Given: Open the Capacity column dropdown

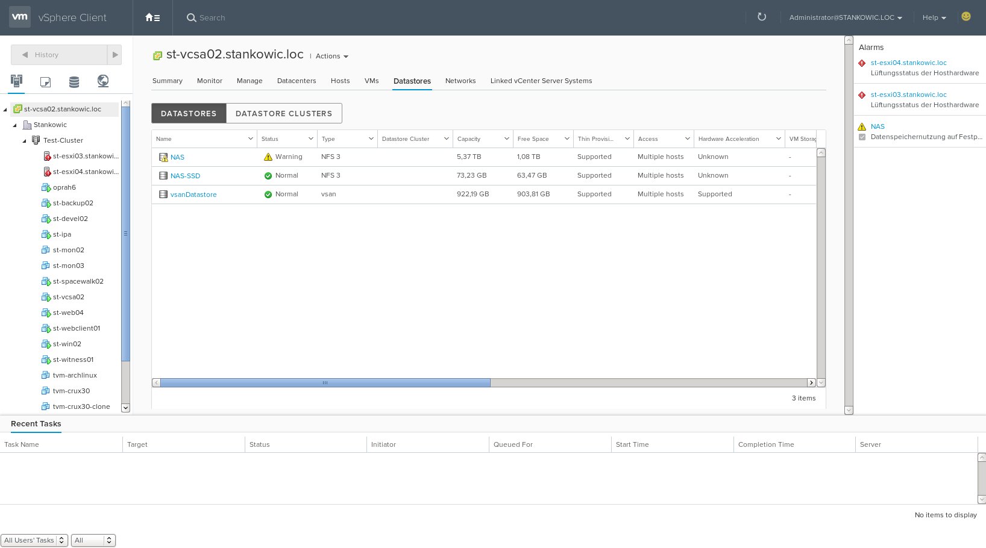Looking at the screenshot, I should click(507, 139).
